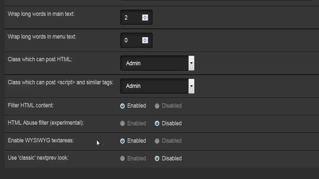Viewport: 319px width, 179px height.
Task: Focus the 'Wrap long words in menu text' field
Action: (136, 40)
